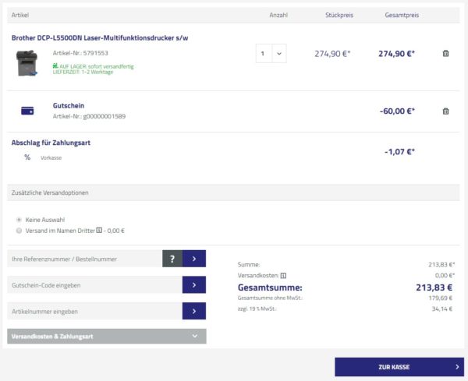Click info icon beside Versand im Namen Dritter
Viewport: 468px width, 381px height.
coord(99,231)
